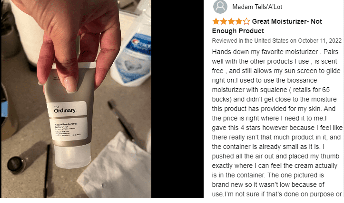
Task: Click the empty fifth rating star
Action: pyautogui.click(x=246, y=21)
